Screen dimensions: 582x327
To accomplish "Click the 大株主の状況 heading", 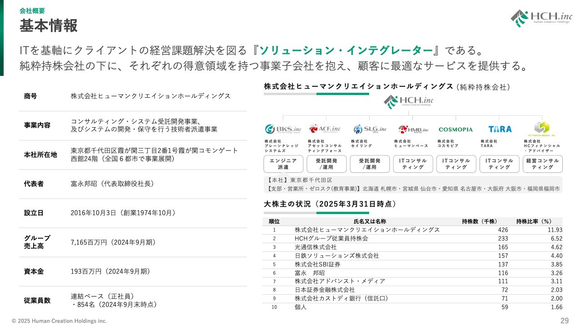I will coord(331,204).
